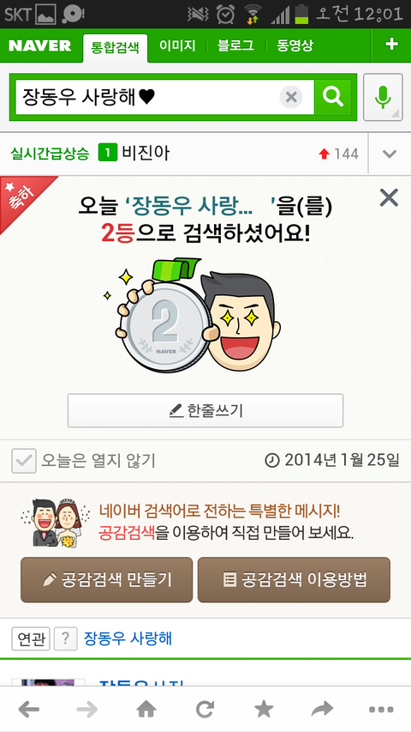Clear the search text with the X icon
The image size is (411, 732).
pyautogui.click(x=291, y=97)
